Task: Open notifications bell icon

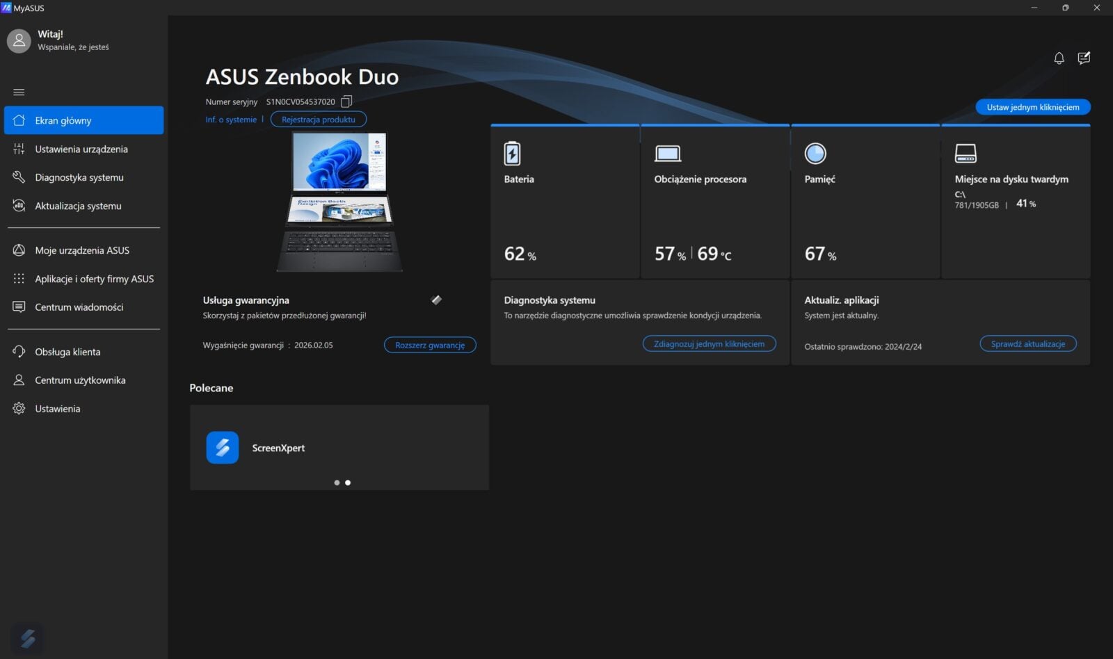Action: (1059, 58)
